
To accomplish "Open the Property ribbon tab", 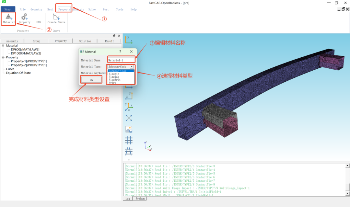I will [64, 9].
